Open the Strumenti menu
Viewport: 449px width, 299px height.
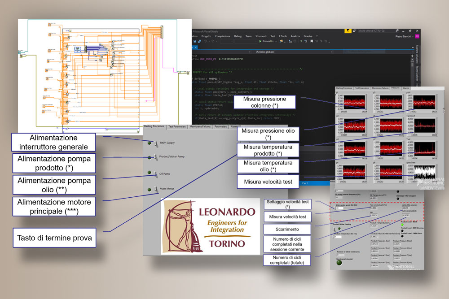pyautogui.click(x=261, y=36)
